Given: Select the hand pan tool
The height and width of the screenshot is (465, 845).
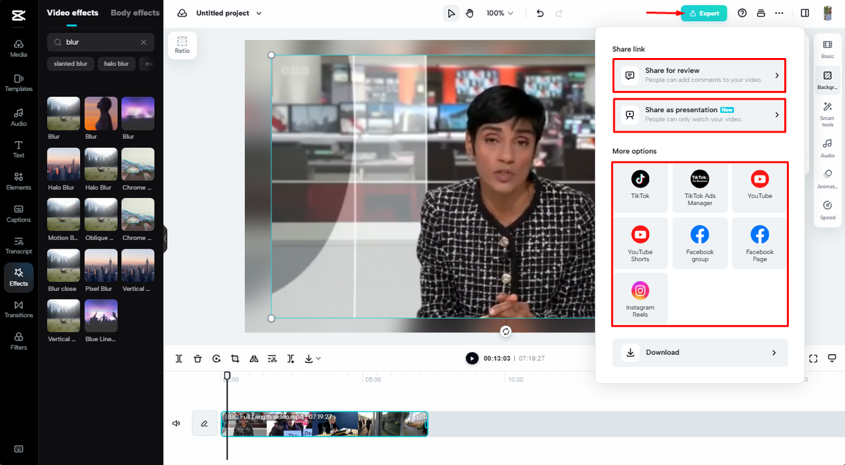Looking at the screenshot, I should click(x=469, y=13).
